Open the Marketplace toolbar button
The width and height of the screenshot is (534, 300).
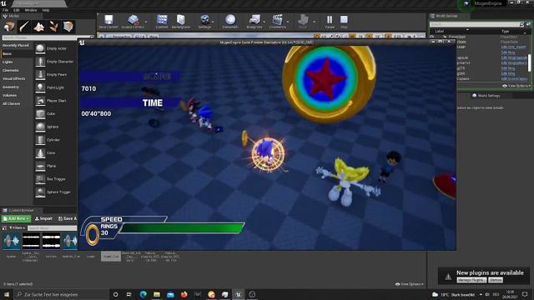coord(180,22)
